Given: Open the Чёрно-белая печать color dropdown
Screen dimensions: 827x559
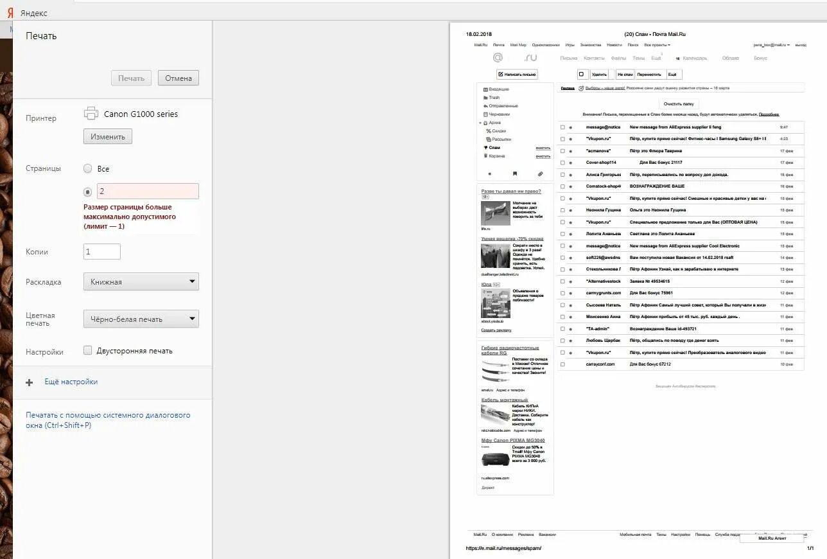Looking at the screenshot, I should coord(141,319).
